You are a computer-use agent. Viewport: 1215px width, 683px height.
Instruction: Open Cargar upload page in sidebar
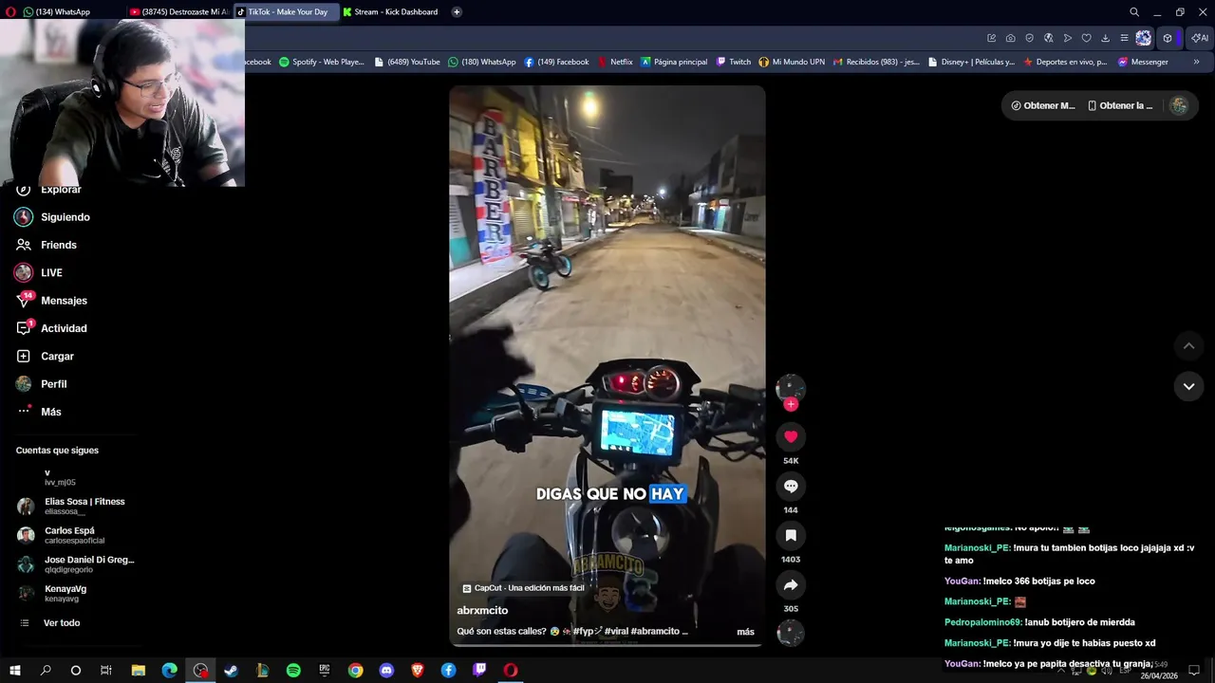point(57,356)
